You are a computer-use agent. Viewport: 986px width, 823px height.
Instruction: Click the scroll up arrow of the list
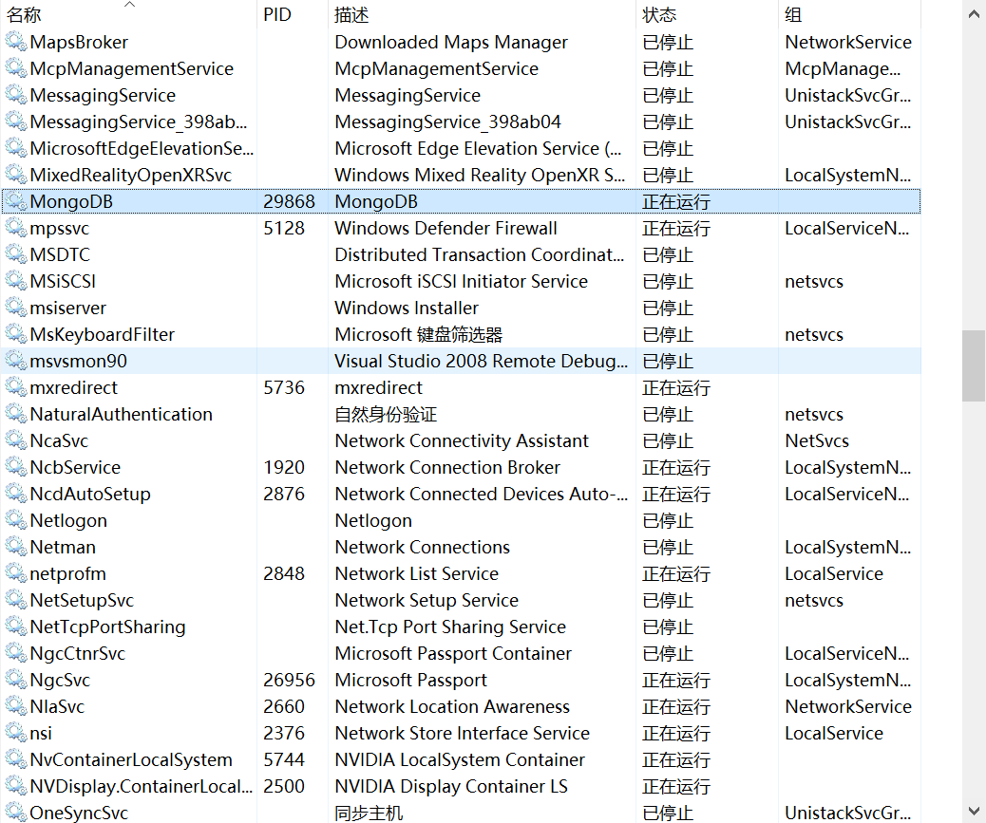(x=974, y=14)
